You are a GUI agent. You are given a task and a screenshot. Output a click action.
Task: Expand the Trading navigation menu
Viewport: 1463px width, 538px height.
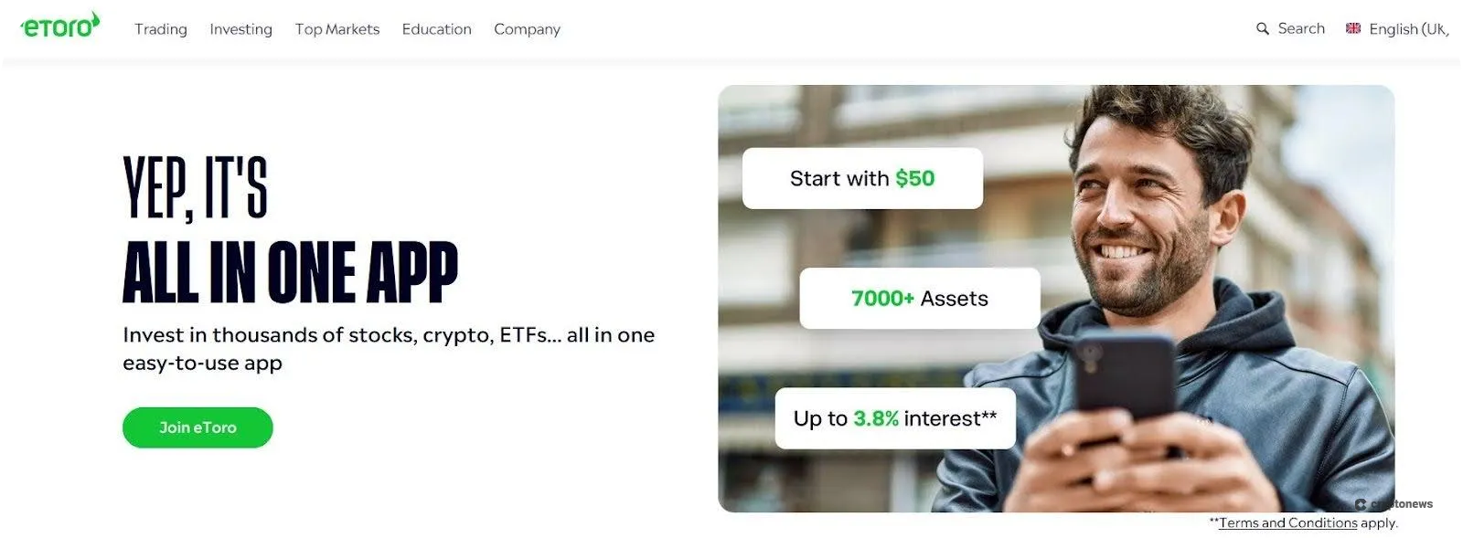[160, 29]
